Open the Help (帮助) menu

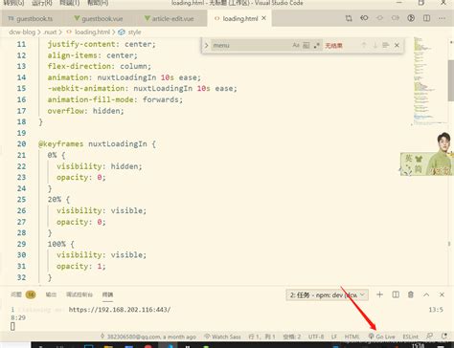[98, 3]
